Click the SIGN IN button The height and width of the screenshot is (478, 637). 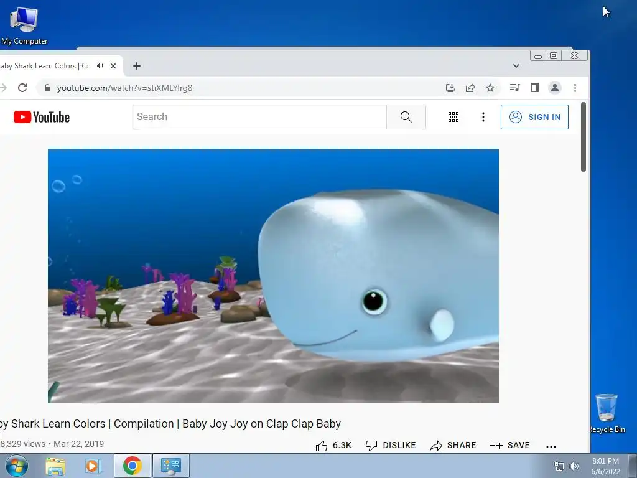(x=534, y=117)
